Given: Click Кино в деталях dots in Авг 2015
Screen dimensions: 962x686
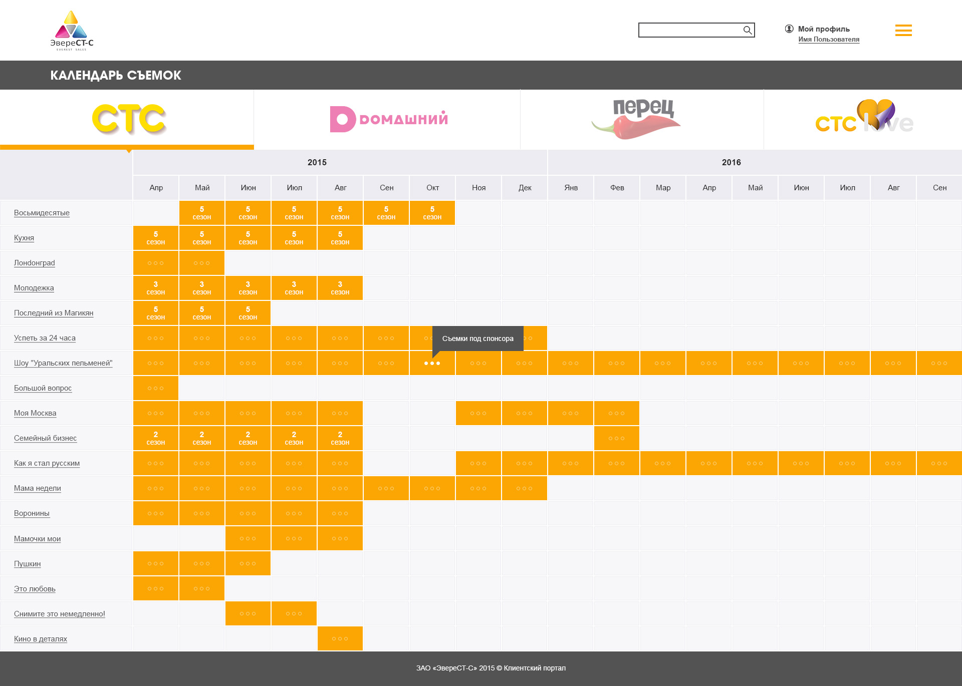Looking at the screenshot, I should (x=340, y=638).
